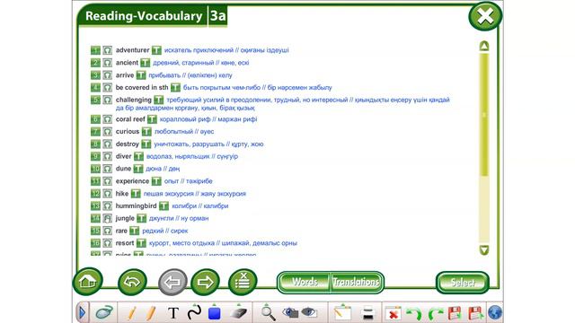Click the word 'hummingbird'
Viewport: 575px width, 323px height.
pos(136,205)
